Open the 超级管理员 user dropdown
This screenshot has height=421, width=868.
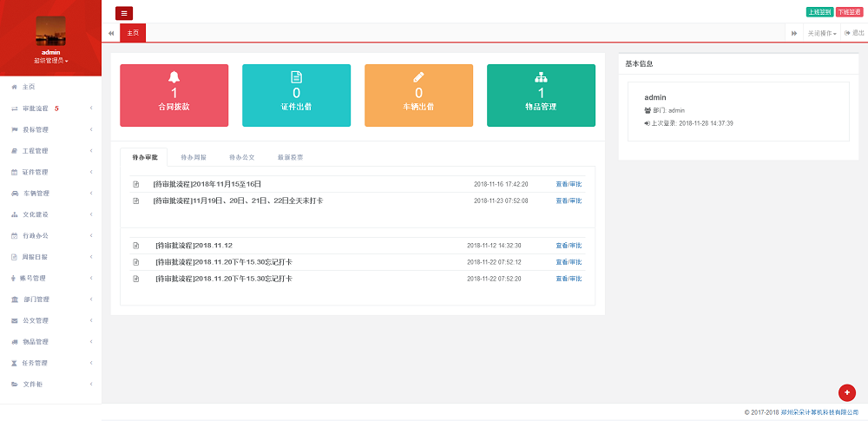(50, 62)
